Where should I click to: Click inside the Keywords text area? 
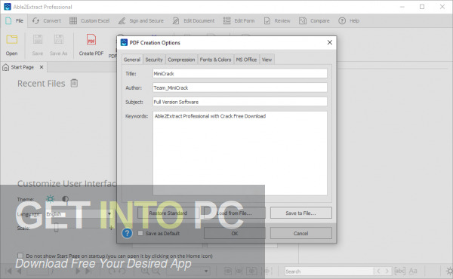pos(240,153)
